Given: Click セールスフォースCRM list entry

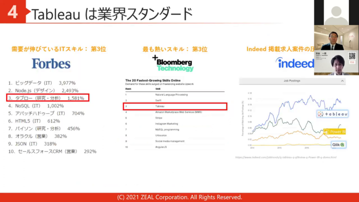Looking at the screenshot, I should (52, 151).
